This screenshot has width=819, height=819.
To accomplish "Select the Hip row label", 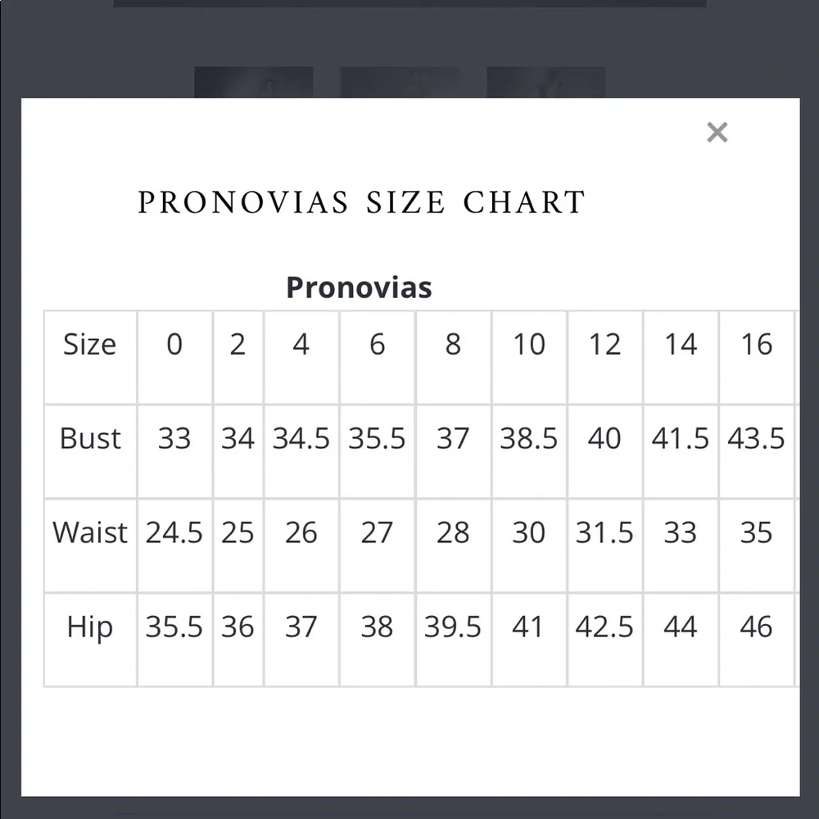I will point(90,627).
